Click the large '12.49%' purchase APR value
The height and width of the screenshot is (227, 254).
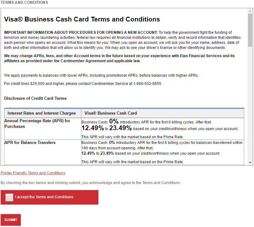pyautogui.click(x=93, y=128)
